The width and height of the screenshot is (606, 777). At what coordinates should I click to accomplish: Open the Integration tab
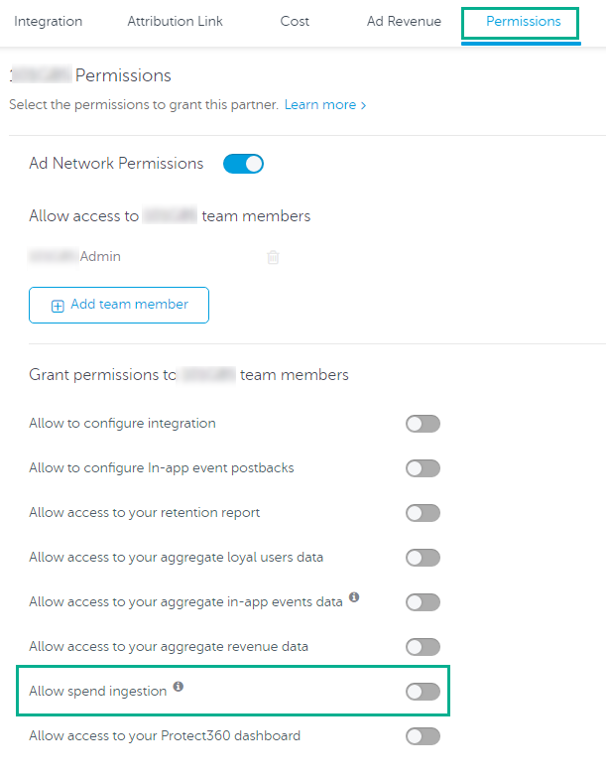coord(49,22)
